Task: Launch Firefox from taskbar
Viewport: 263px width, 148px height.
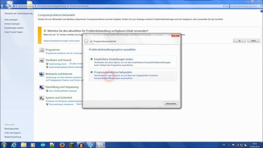Action: coord(62,145)
